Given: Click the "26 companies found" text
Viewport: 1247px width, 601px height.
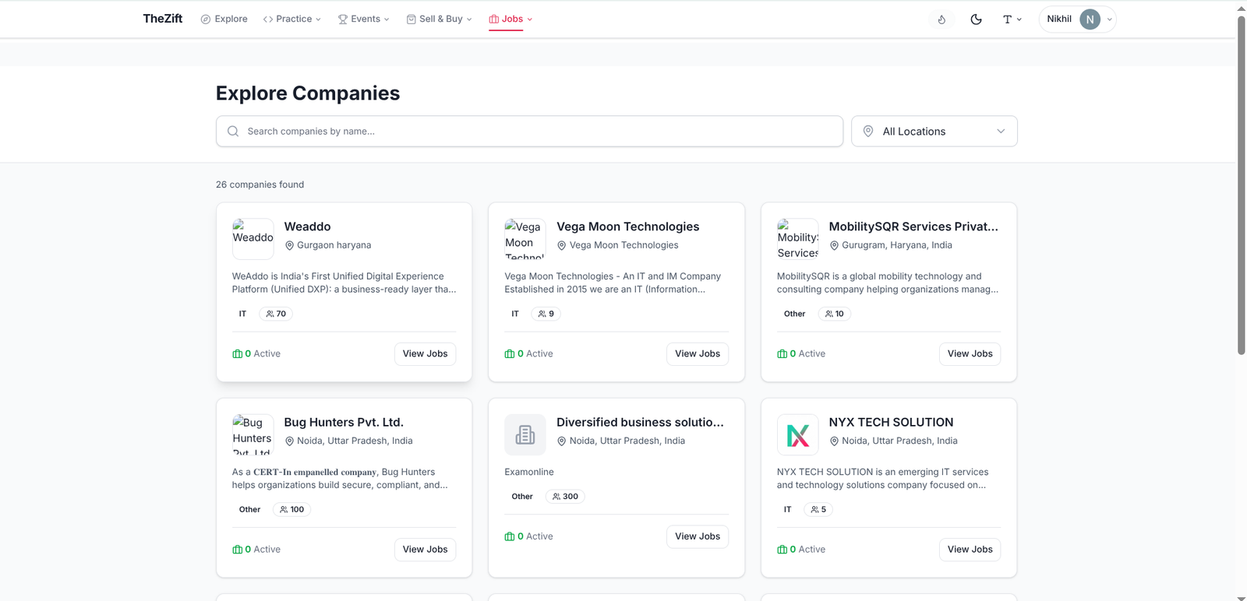Looking at the screenshot, I should point(260,185).
